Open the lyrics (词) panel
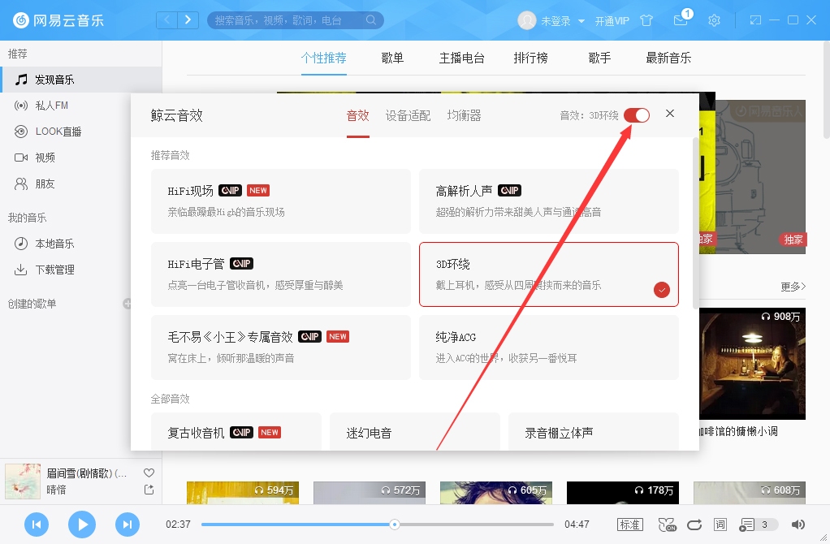 pos(720,525)
